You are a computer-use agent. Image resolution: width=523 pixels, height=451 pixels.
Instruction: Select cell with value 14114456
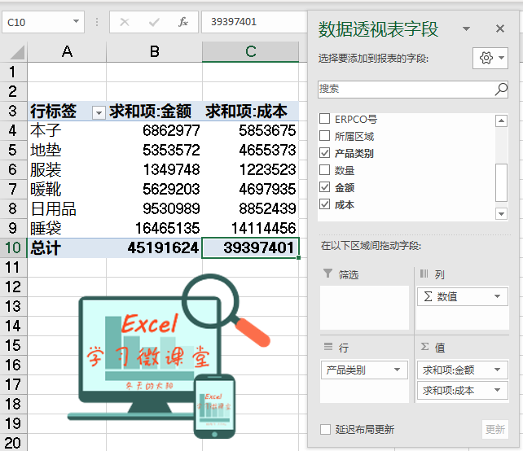click(250, 228)
